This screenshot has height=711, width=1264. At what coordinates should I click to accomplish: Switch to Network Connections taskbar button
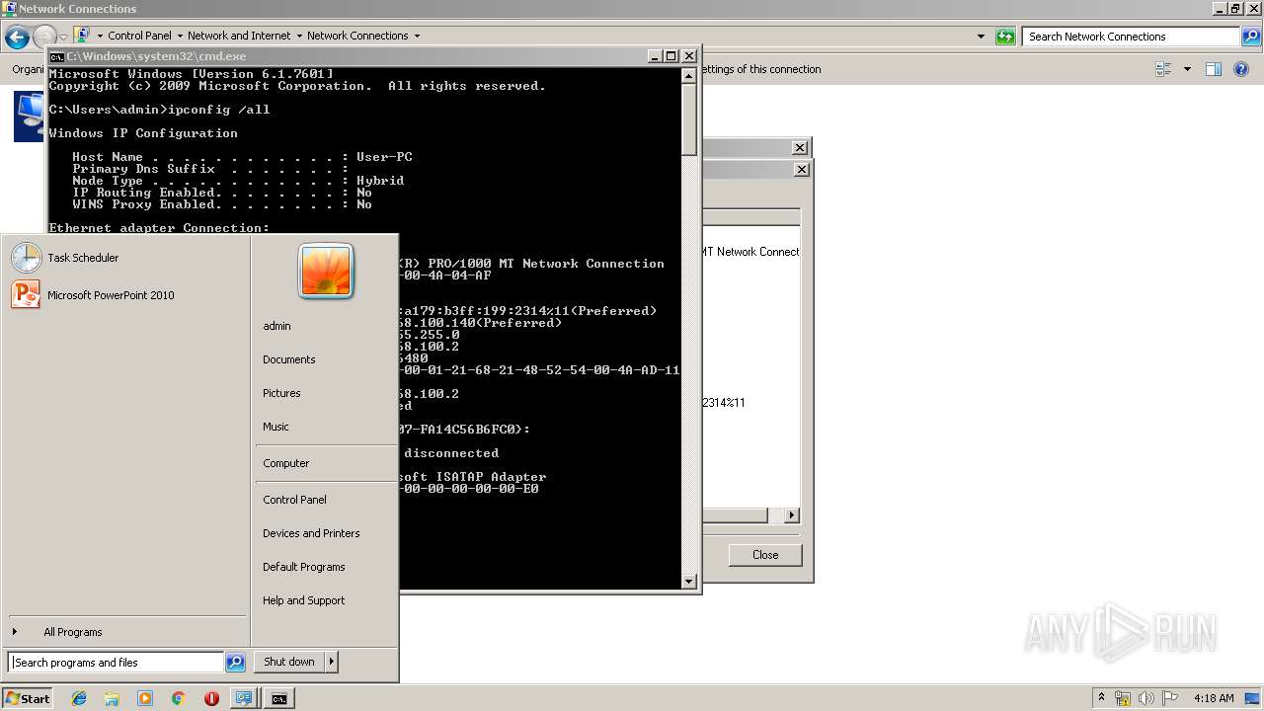pyautogui.click(x=244, y=698)
